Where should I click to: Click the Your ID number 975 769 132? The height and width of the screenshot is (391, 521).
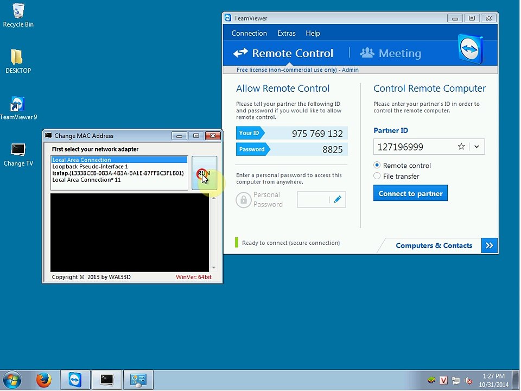[x=317, y=134]
